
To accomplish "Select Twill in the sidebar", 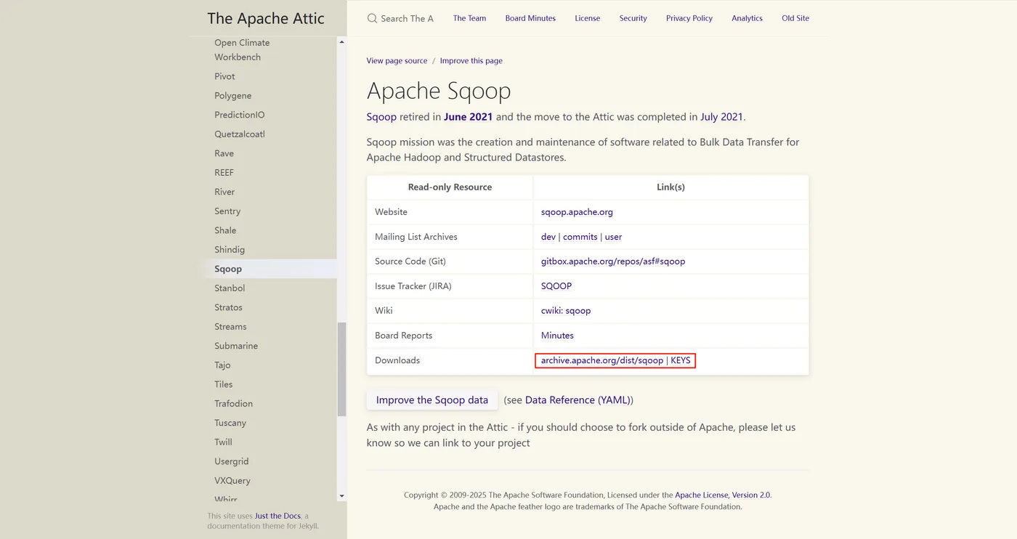I will 223,442.
